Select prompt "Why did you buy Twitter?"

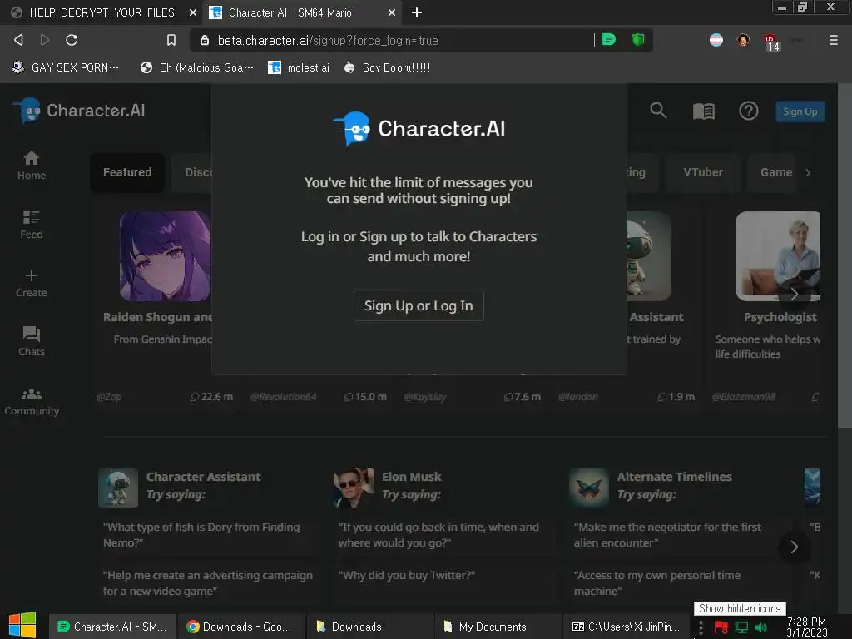tap(406, 575)
